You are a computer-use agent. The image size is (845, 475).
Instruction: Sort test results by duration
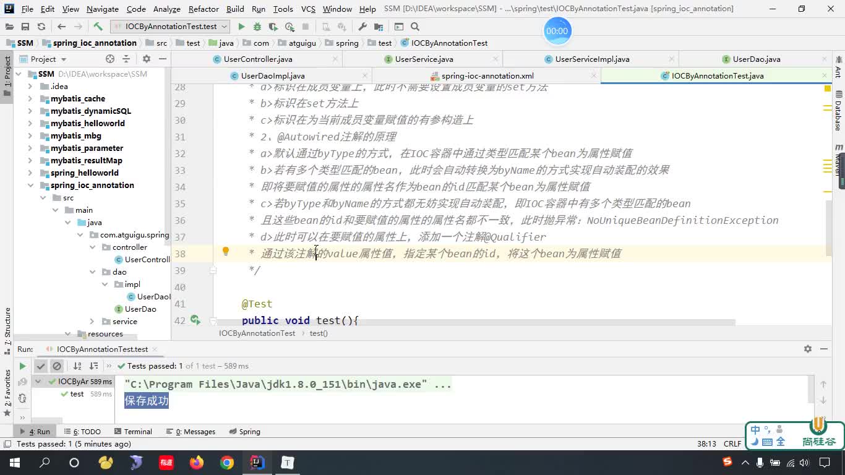click(x=93, y=366)
